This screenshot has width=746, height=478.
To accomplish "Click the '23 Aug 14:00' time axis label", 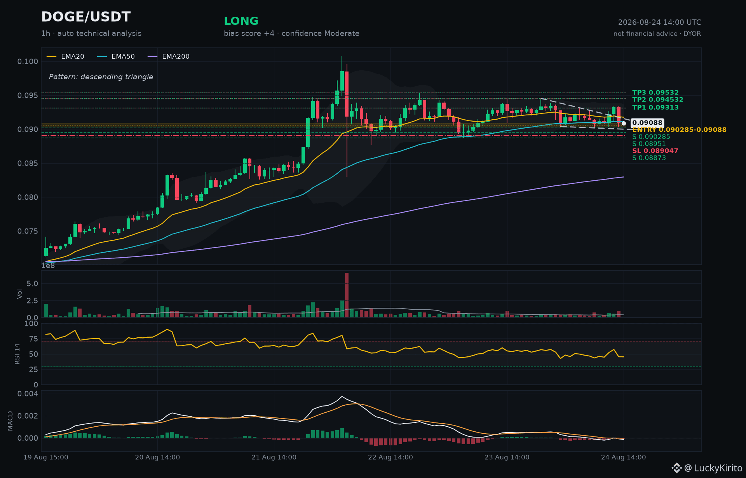I will [507, 457].
